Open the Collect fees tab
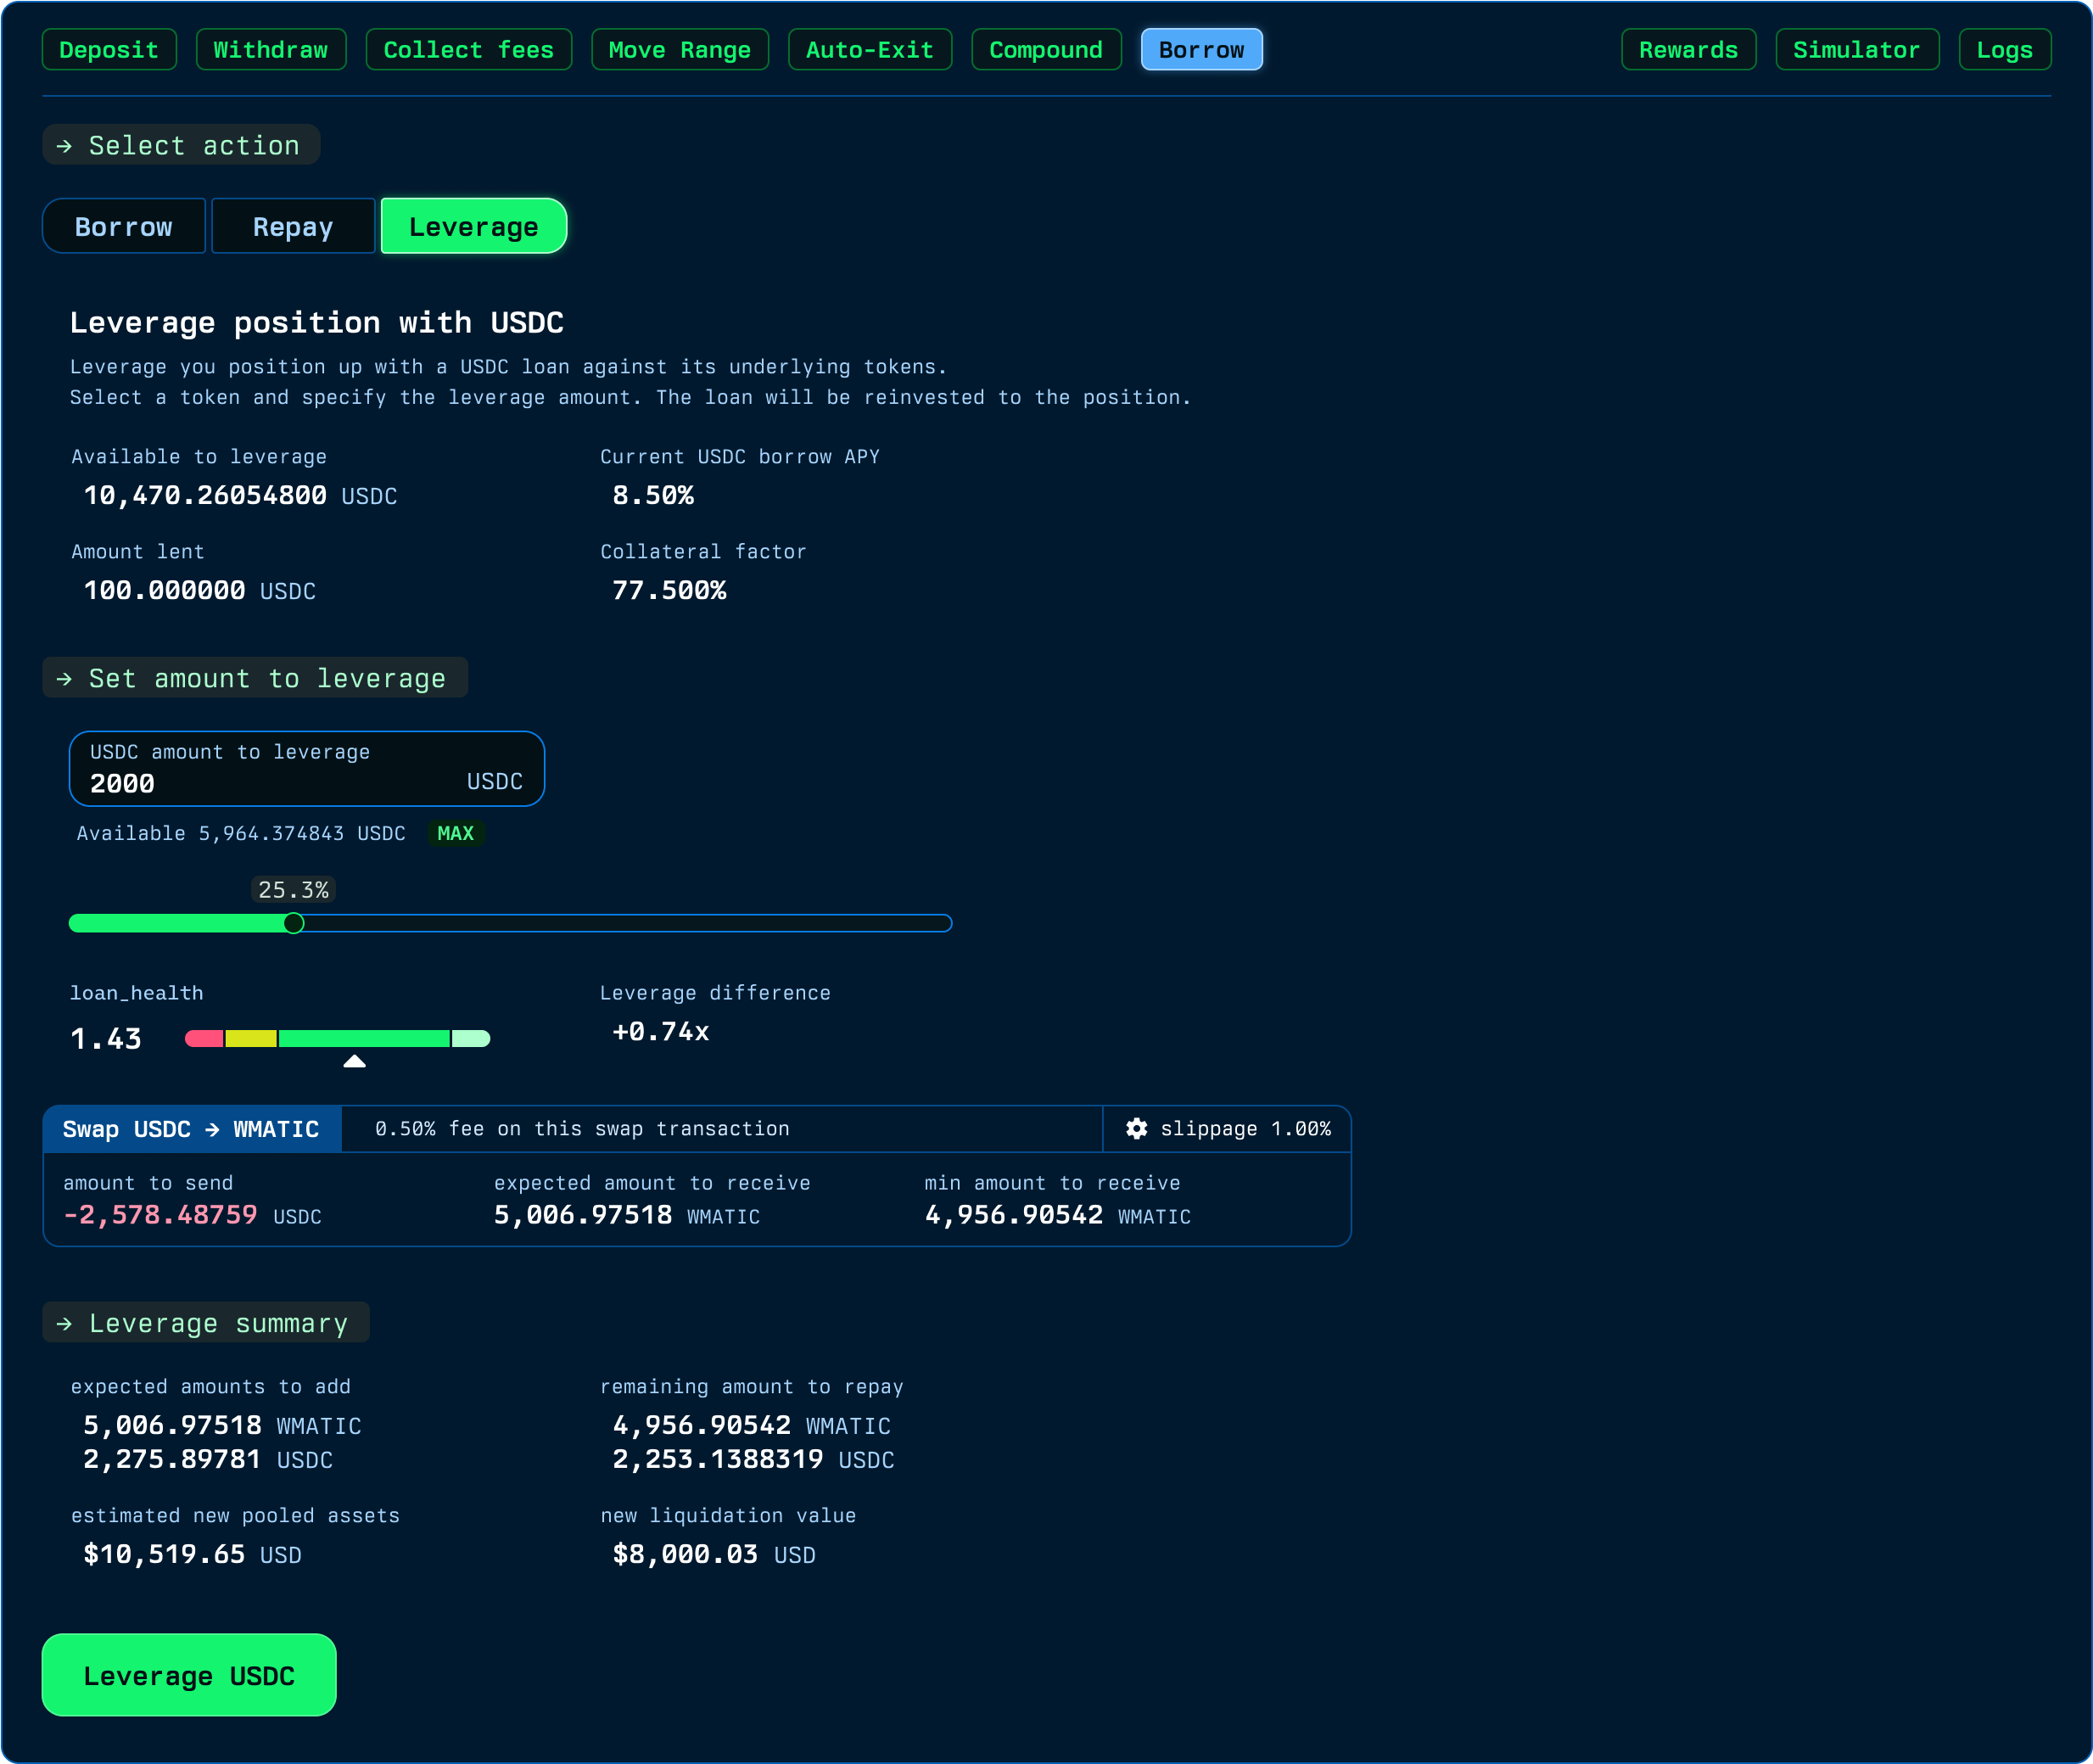 [469, 50]
